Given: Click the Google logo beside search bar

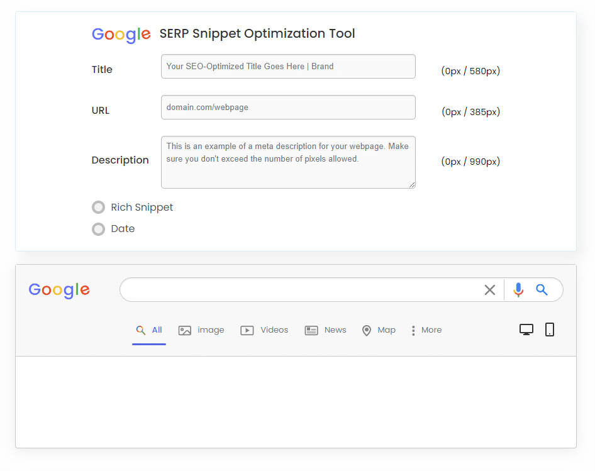Looking at the screenshot, I should coord(59,291).
